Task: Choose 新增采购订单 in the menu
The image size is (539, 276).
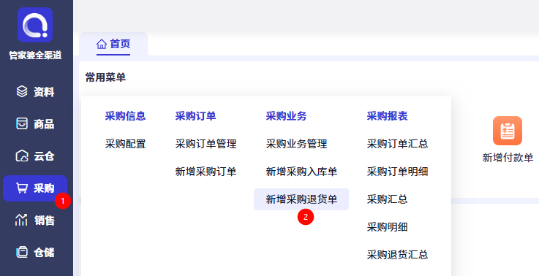Action: (x=206, y=172)
